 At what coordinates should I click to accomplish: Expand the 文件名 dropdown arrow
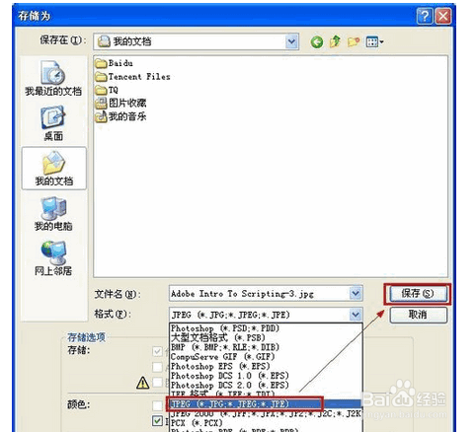coord(356,293)
